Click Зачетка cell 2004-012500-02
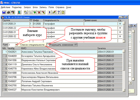 click(x=110, y=56)
